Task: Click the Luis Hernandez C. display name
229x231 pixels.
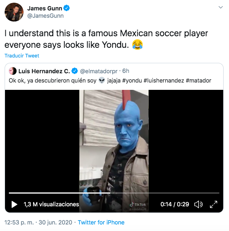Action: pos(44,71)
